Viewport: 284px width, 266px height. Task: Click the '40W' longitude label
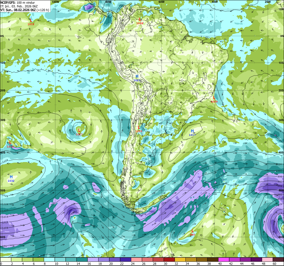pos(214,2)
